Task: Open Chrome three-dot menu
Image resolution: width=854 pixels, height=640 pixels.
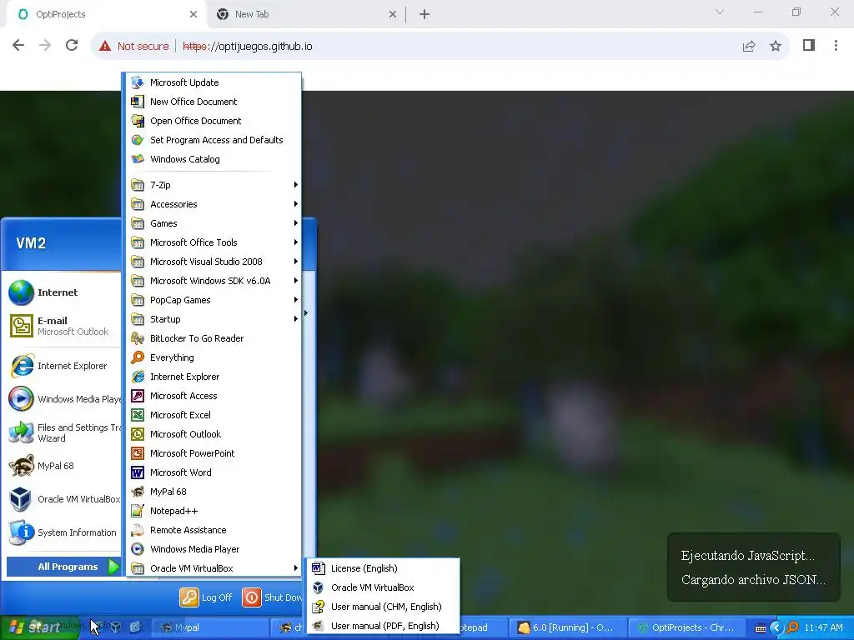Action: 836,45
